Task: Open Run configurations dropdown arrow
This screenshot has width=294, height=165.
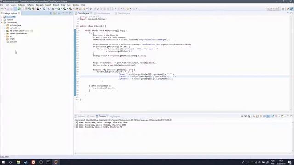Action: click(x=61, y=9)
